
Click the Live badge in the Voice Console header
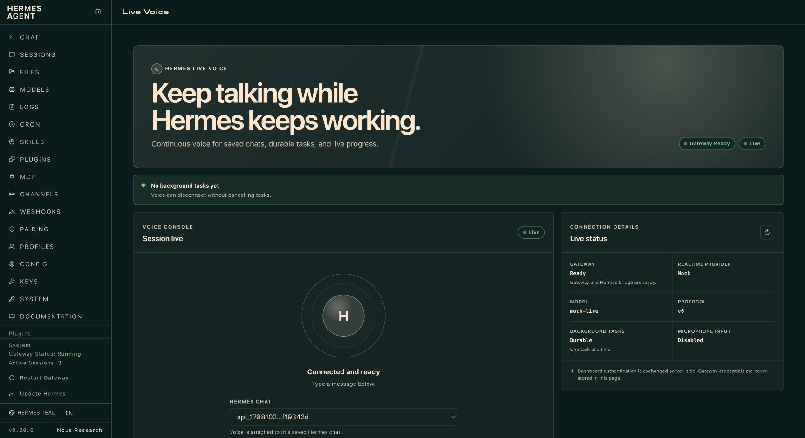pos(531,232)
